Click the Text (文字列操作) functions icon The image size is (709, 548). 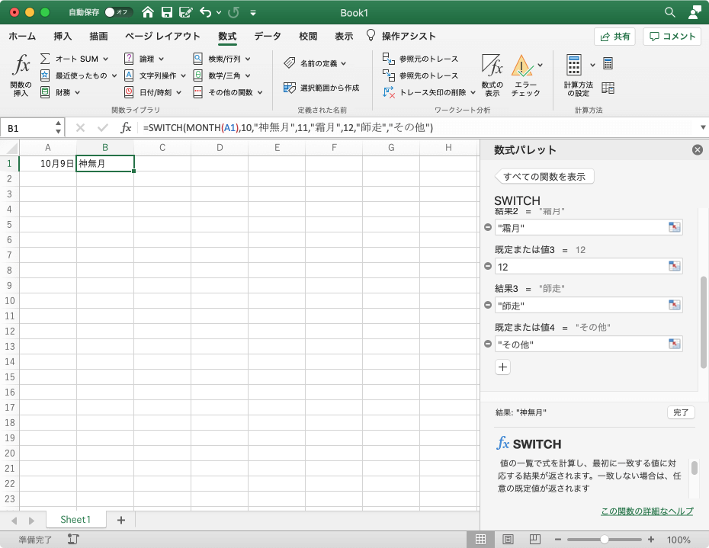(x=129, y=75)
